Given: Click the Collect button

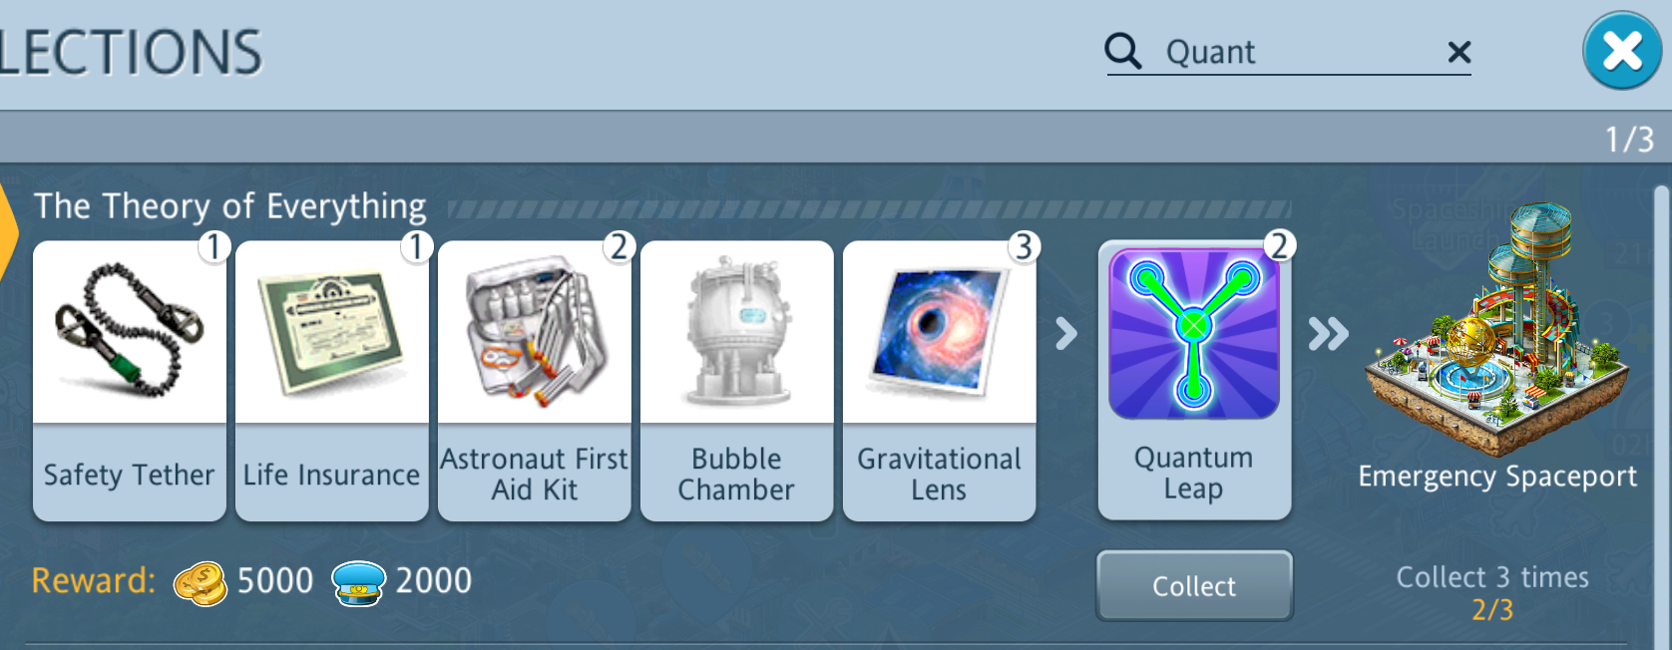Looking at the screenshot, I should 1194,586.
